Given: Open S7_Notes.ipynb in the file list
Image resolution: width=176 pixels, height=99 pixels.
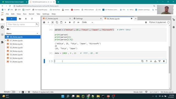Looking at the screenshot, I should [23, 40].
